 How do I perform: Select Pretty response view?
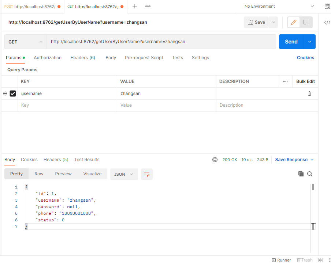pos(16,174)
